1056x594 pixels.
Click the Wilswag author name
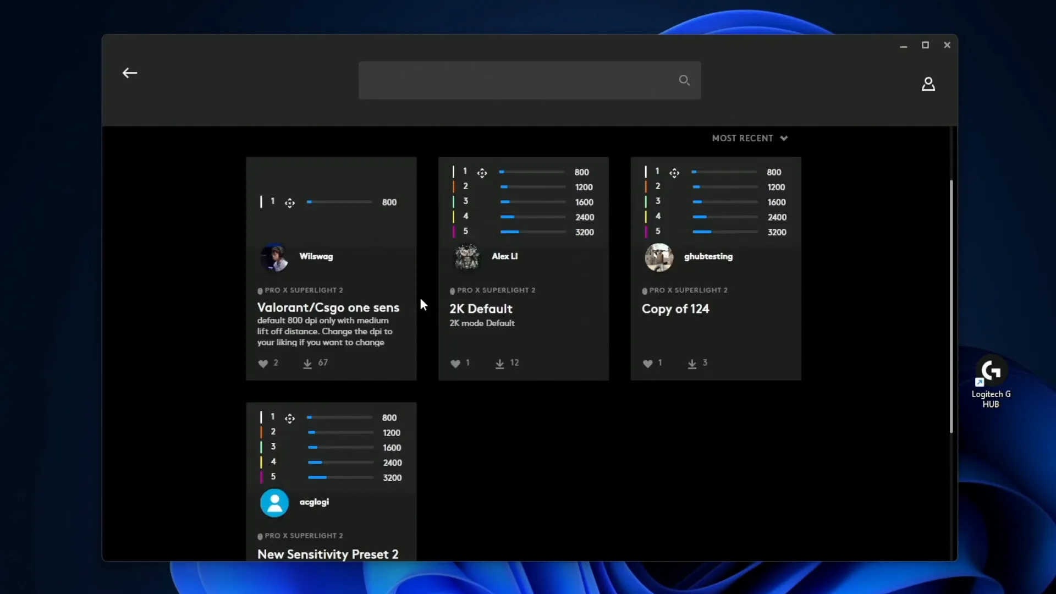click(x=316, y=256)
